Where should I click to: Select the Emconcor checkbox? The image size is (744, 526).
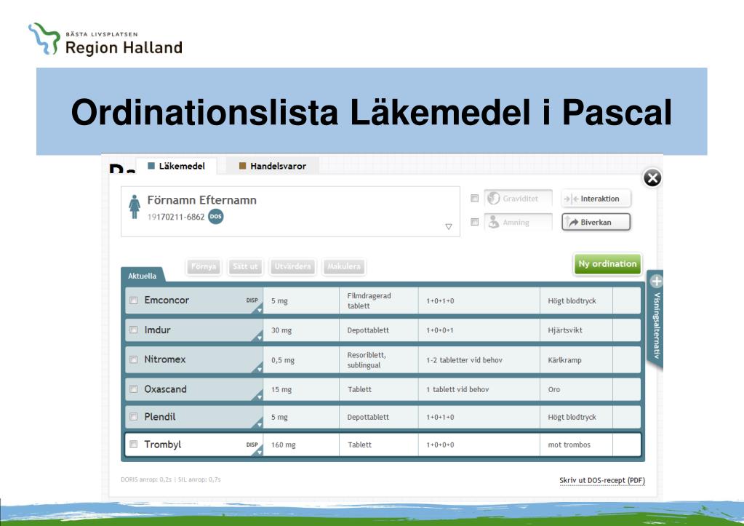tap(134, 300)
